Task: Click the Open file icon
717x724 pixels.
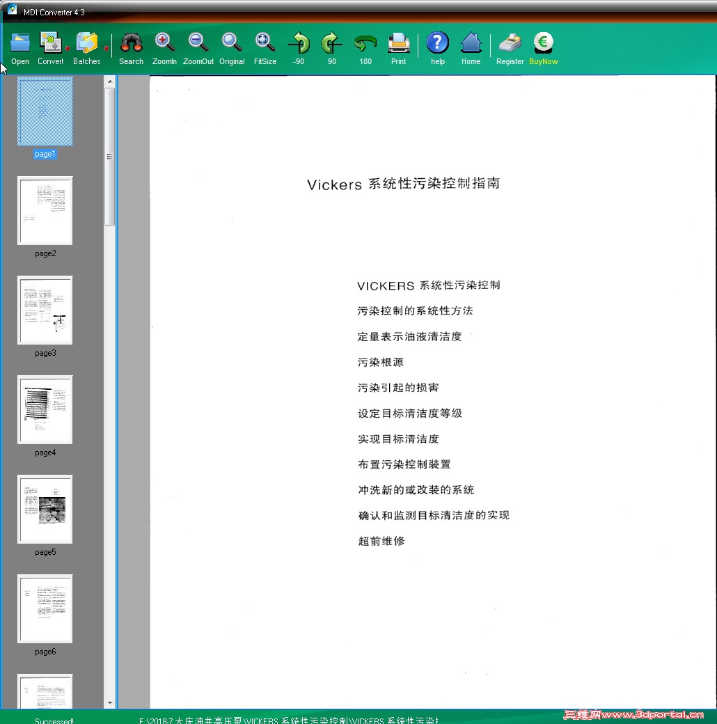Action: [x=20, y=43]
